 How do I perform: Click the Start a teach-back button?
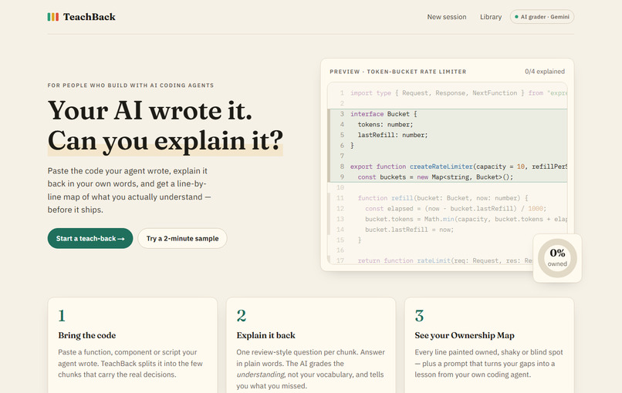(x=90, y=238)
